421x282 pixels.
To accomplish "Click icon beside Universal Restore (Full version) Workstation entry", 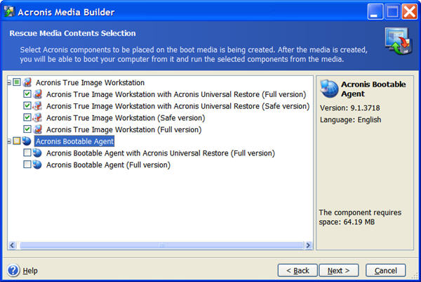I will [x=38, y=94].
